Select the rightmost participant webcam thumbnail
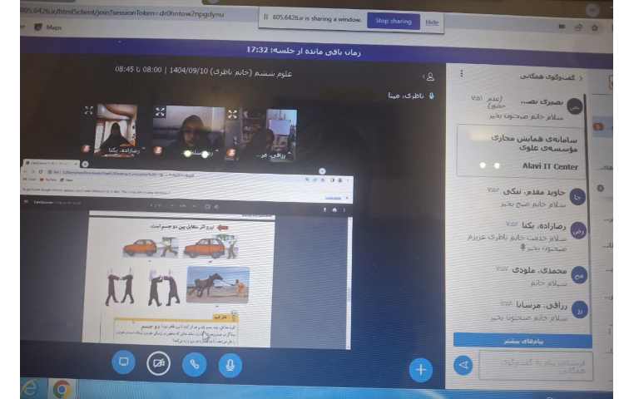This screenshot has width=624, height=399. coord(269,133)
